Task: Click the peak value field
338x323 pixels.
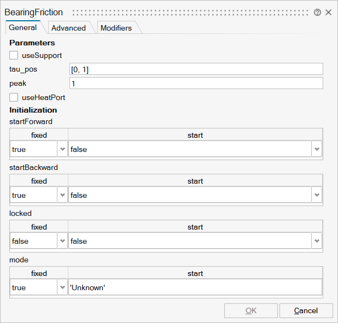Action: click(x=196, y=83)
